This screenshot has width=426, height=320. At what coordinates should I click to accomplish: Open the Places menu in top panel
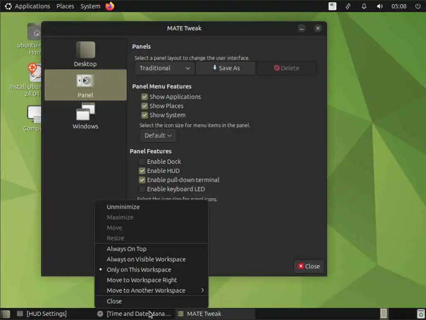click(x=65, y=6)
